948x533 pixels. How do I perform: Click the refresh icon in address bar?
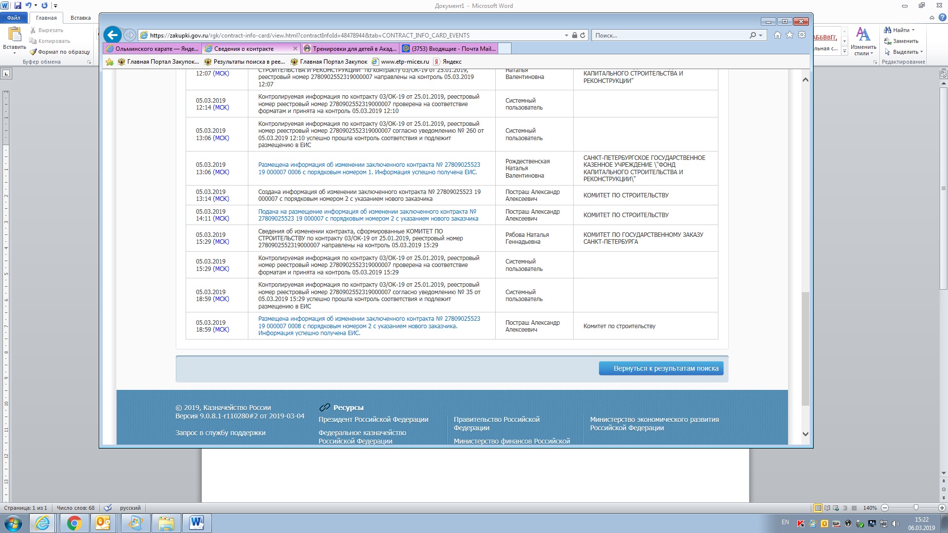(x=583, y=36)
